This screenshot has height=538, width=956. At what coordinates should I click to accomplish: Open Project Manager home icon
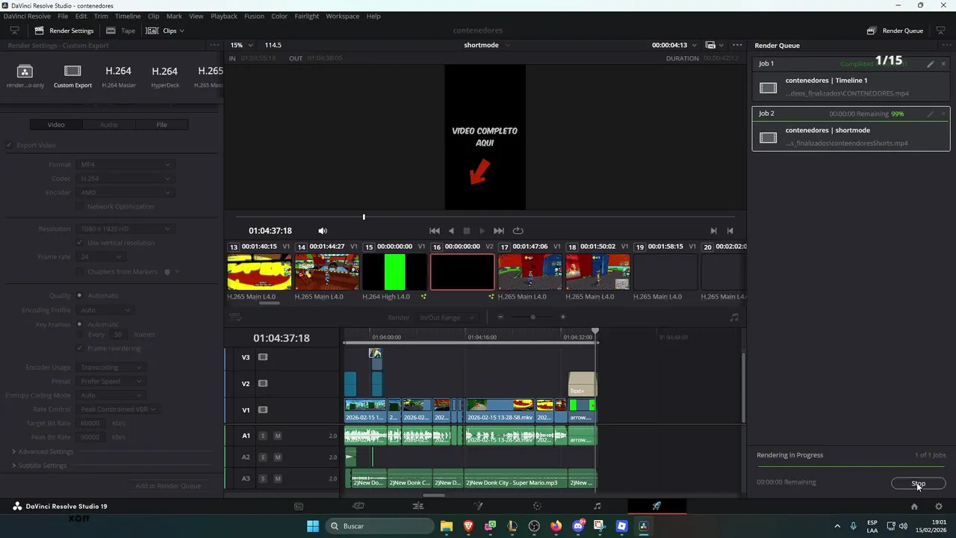pos(914,506)
